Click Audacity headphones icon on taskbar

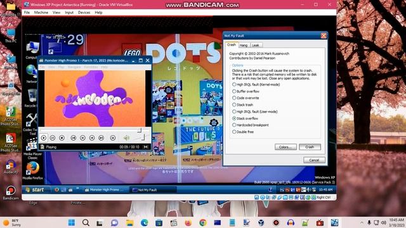pyautogui.click(x=291, y=222)
